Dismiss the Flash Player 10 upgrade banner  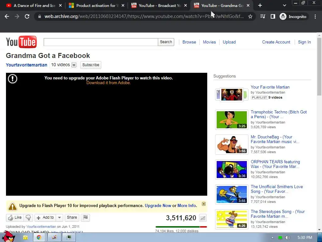click(x=204, y=204)
